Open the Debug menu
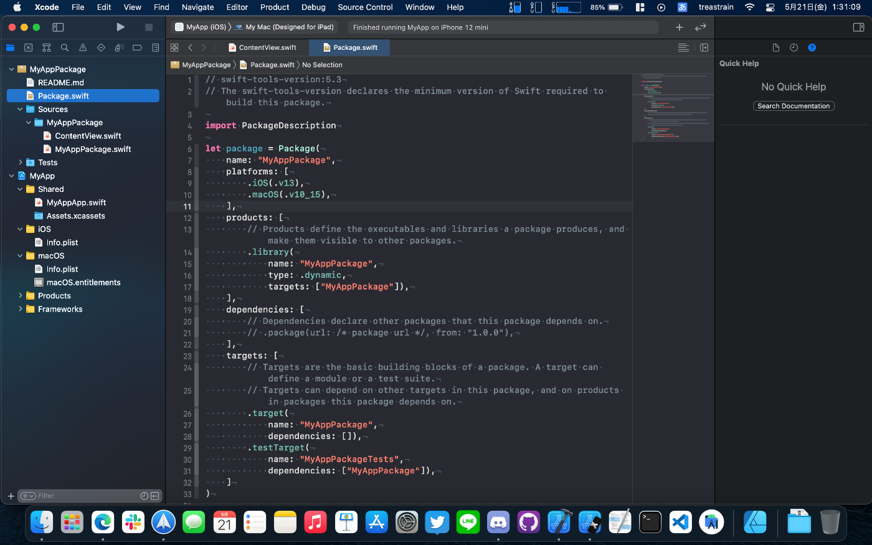872x545 pixels. 313,7
